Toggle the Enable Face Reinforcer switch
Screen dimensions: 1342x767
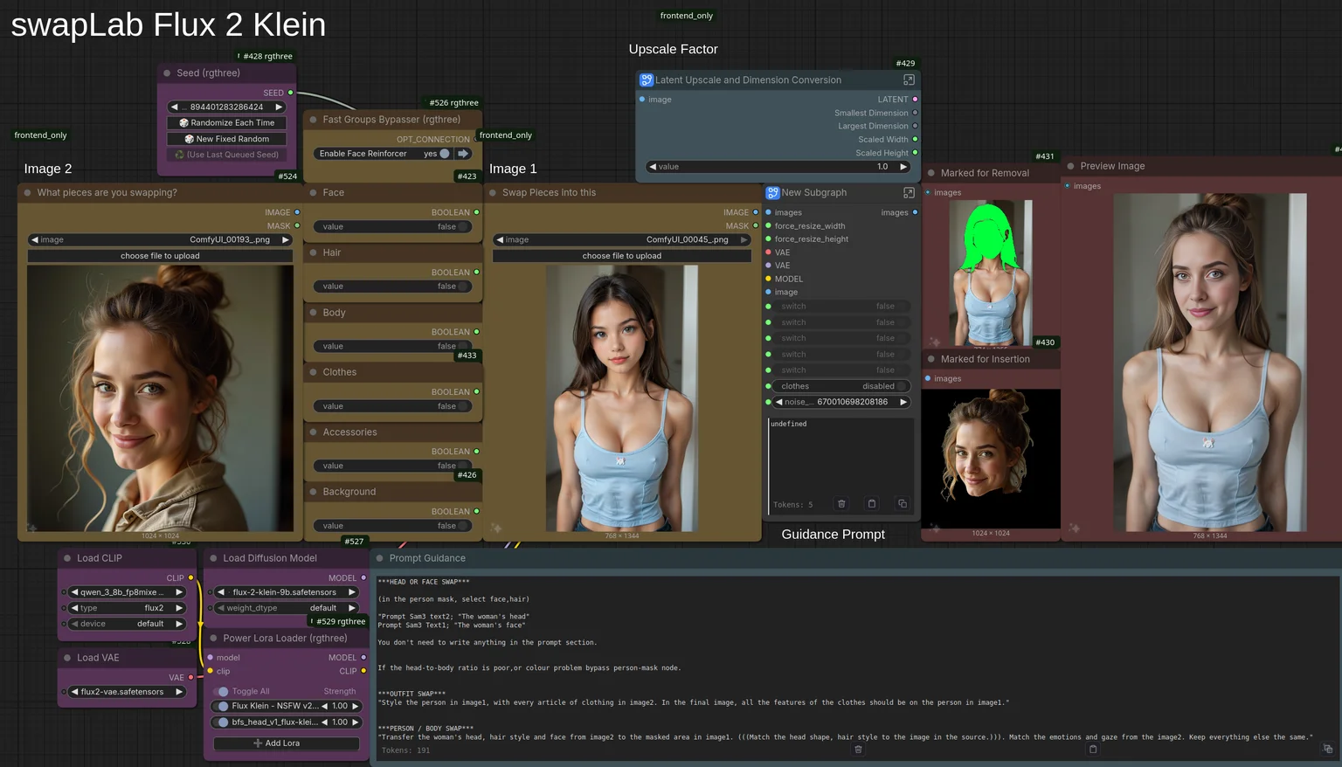445,154
